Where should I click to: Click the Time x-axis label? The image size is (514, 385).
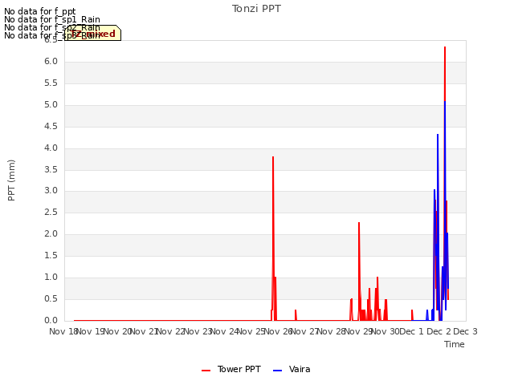[x=455, y=344]
